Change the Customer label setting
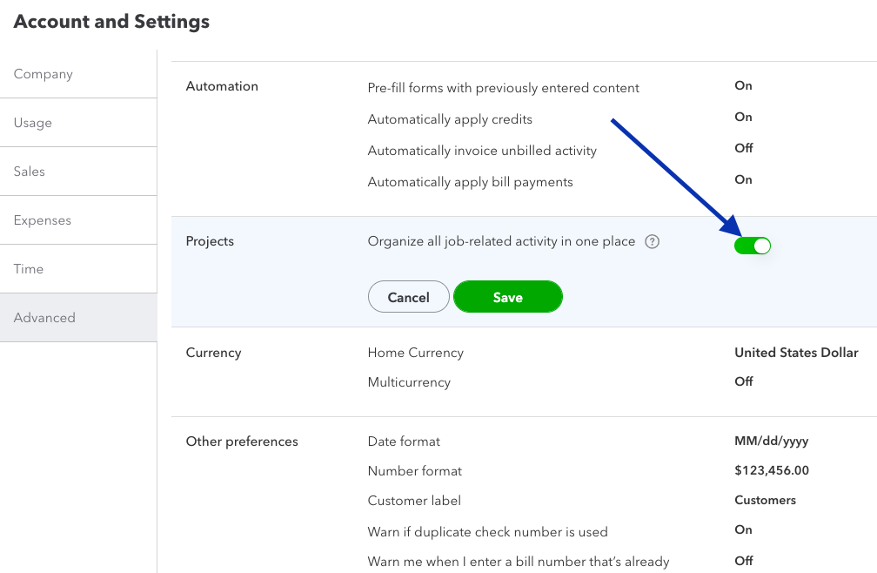Screen dimensions: 877x573 414,501
